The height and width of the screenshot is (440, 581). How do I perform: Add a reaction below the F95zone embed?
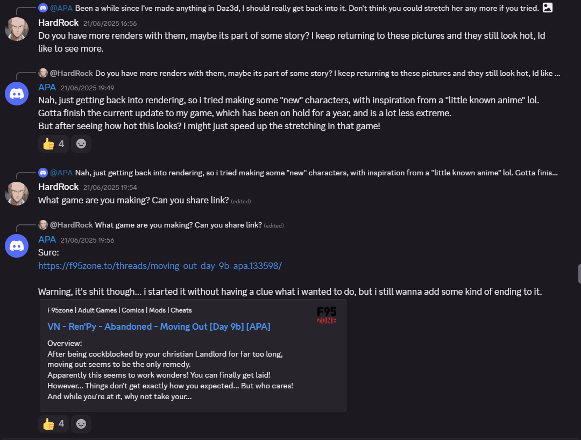81,424
